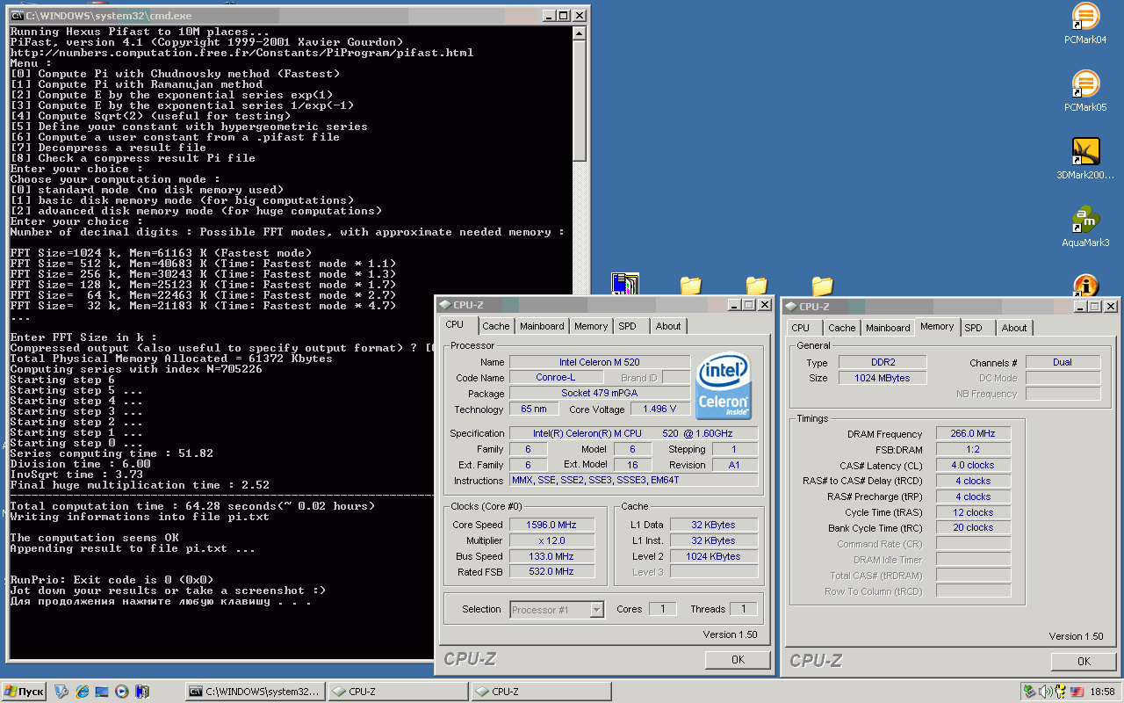This screenshot has width=1124, height=703.
Task: Click the US flag language indicator
Action: pyautogui.click(x=1077, y=692)
